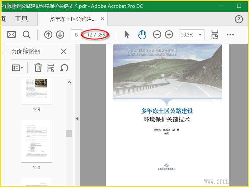Click the thumbnail panel scrollbar handle
Image resolution: width=249 pixels, height=187 pixels.
click(69, 133)
